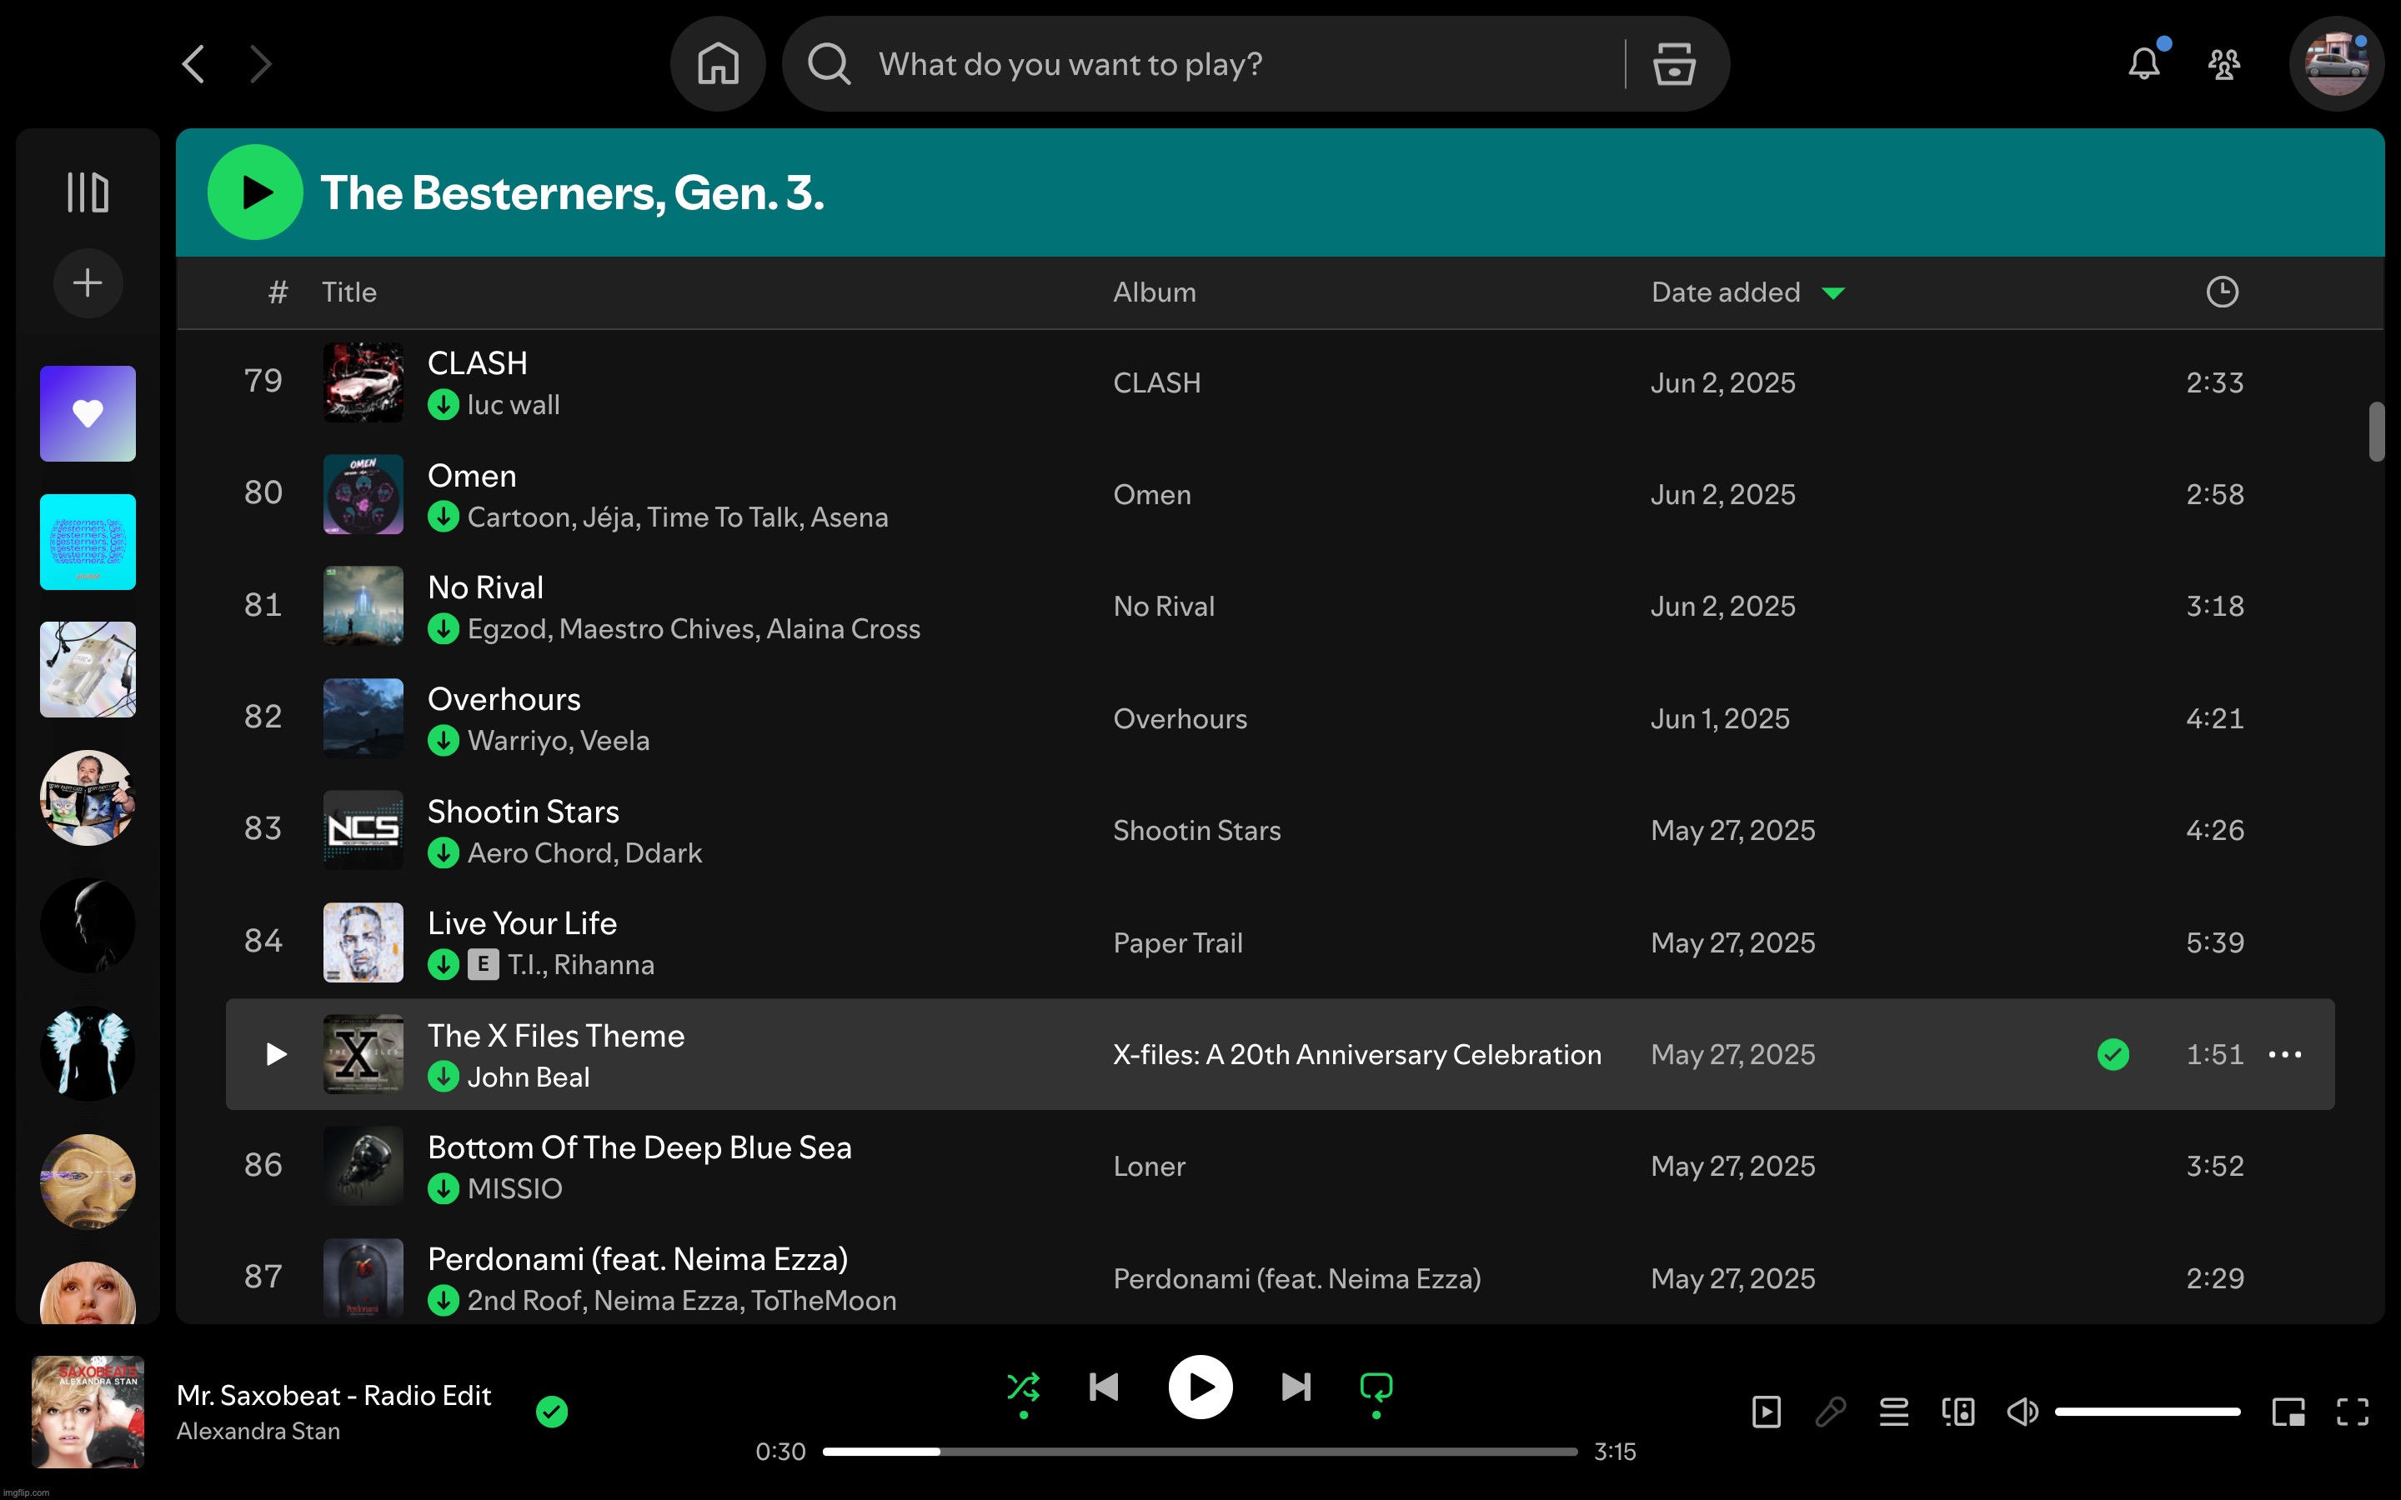Open the Alexandra Stan artist link

258,1431
